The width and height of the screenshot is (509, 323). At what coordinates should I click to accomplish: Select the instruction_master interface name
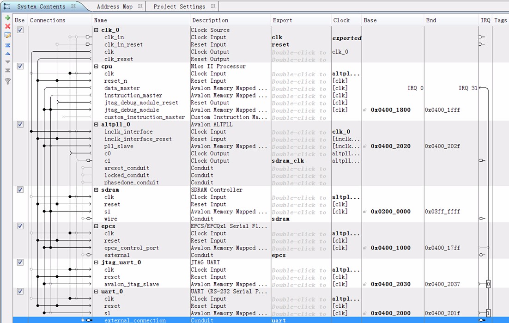click(133, 96)
